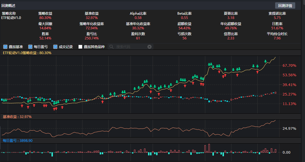Click the 基准年化收益率 value 30.32%

coord(138,28)
